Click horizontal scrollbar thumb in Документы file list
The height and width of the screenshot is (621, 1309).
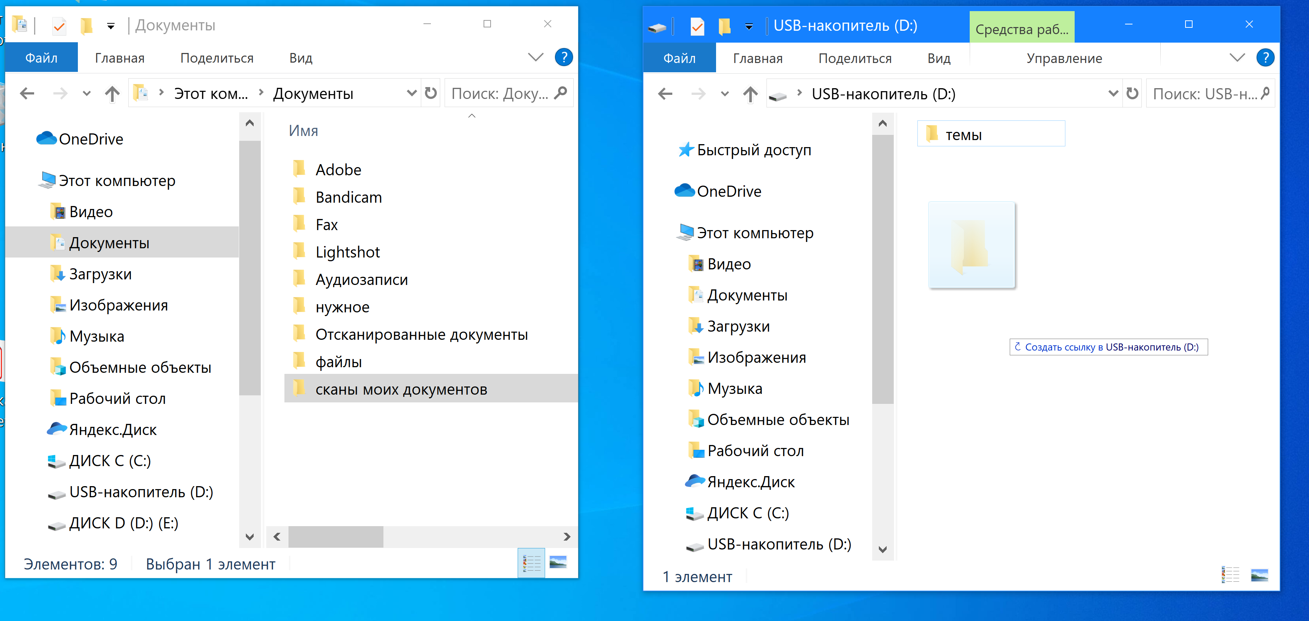point(336,537)
